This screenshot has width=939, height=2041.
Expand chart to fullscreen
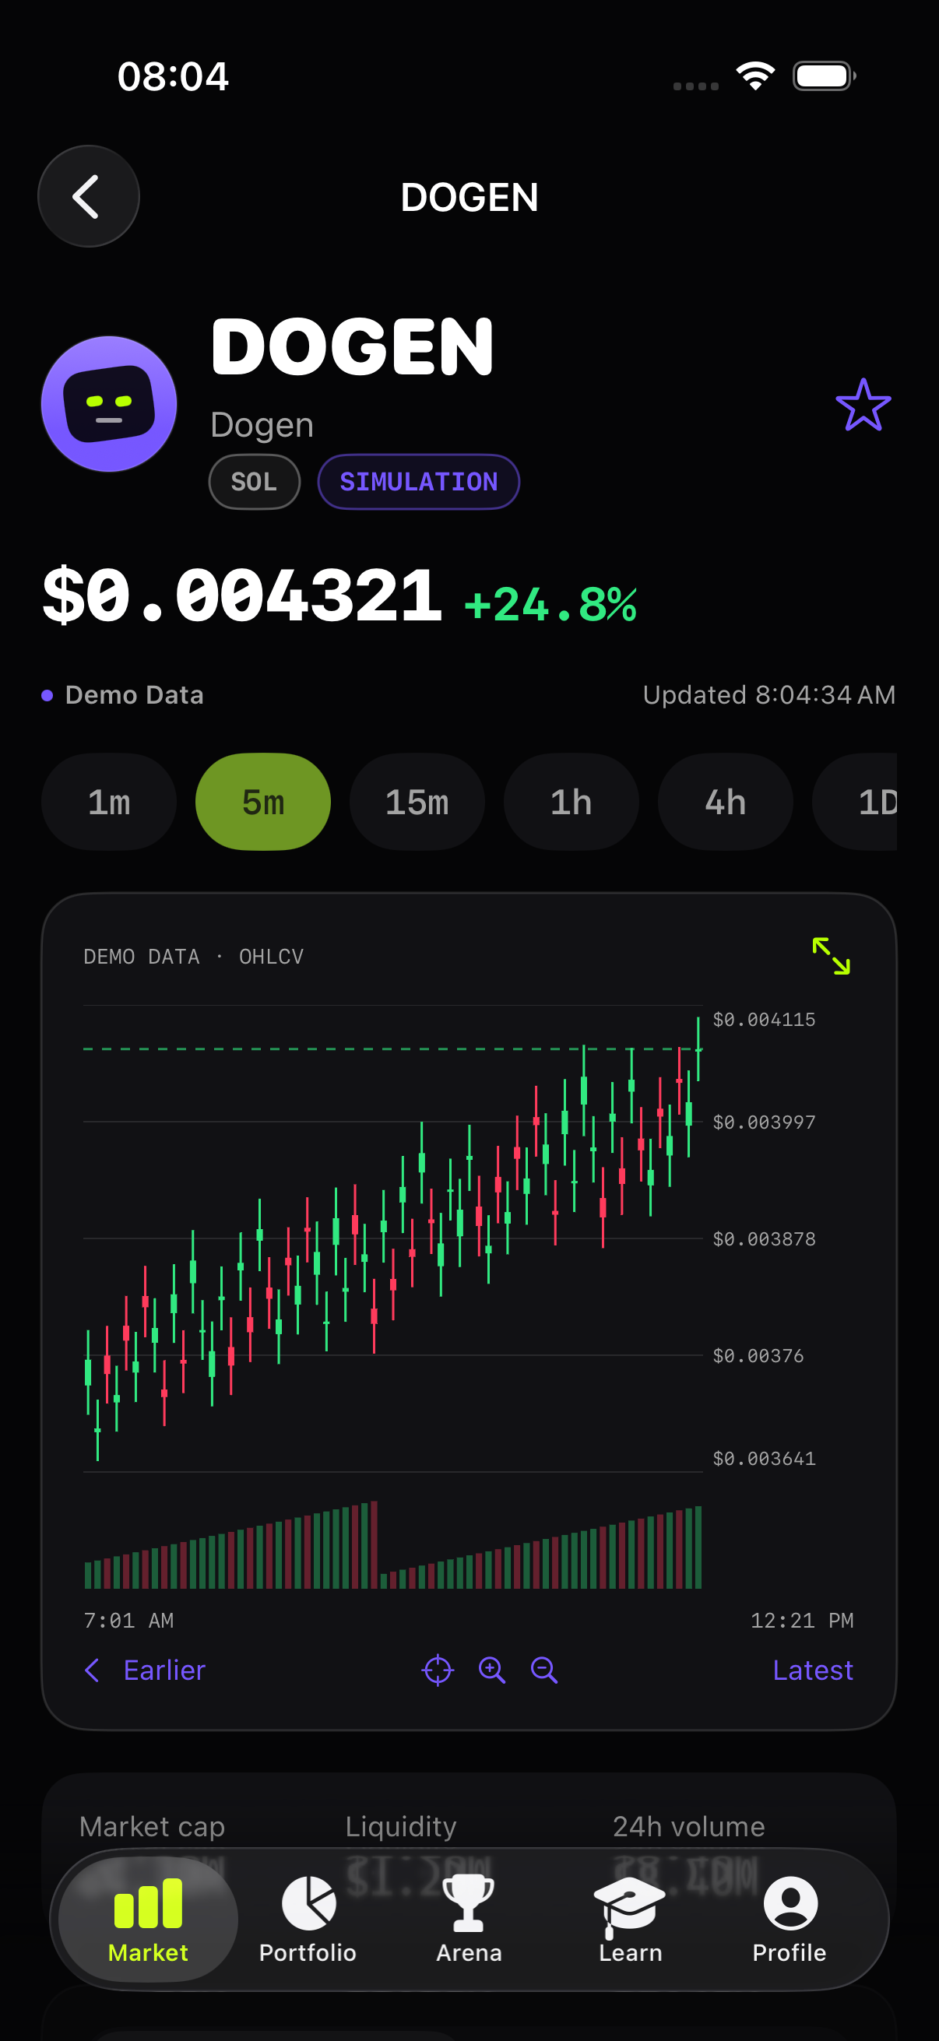click(832, 956)
